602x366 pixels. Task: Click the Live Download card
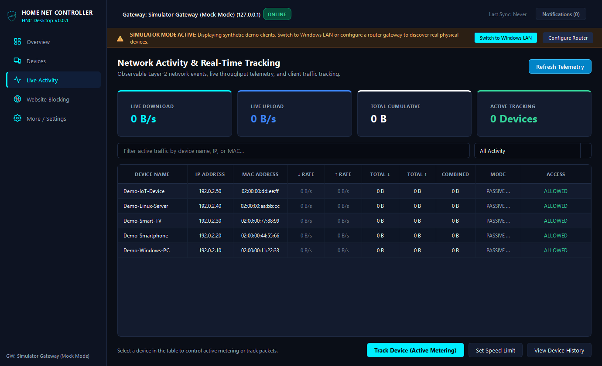pyautogui.click(x=174, y=114)
